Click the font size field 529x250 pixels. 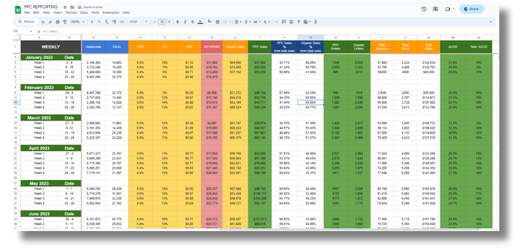coord(162,21)
